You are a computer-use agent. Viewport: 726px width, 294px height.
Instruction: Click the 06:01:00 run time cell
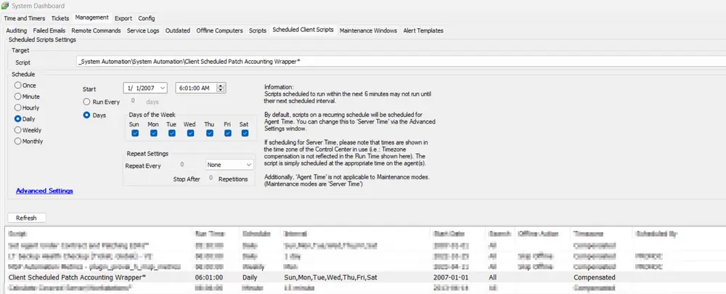(209, 277)
